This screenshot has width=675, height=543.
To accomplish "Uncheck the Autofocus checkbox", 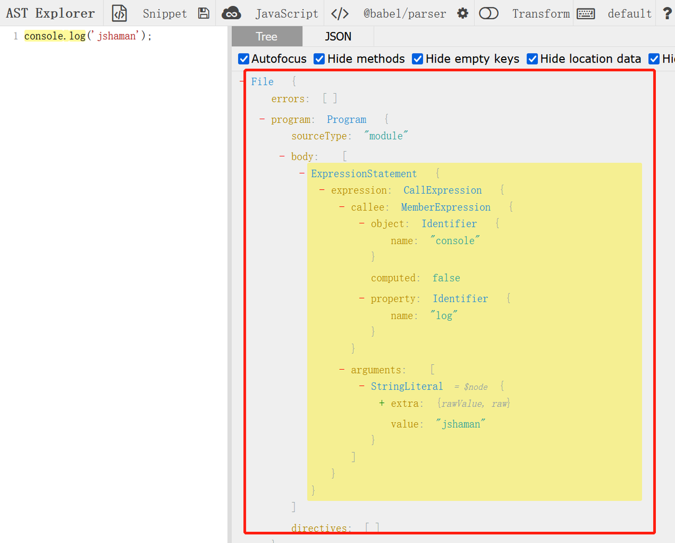I will coord(244,59).
